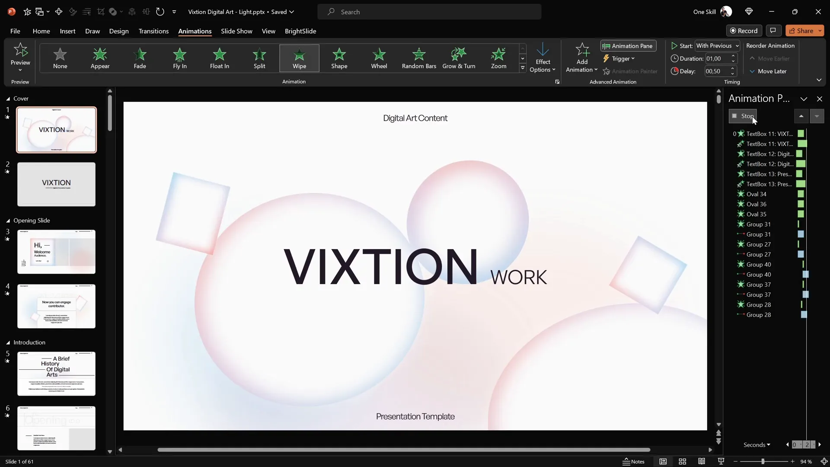Switch to the Design tab

point(119,31)
